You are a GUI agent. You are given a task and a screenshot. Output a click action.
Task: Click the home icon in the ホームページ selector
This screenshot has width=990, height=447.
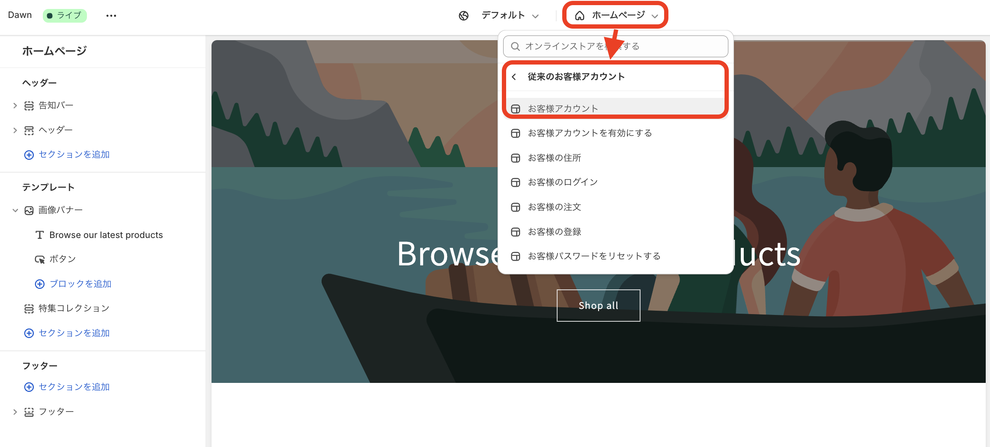pos(580,15)
